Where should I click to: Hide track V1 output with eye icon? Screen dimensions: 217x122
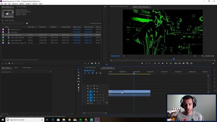point(97,91)
